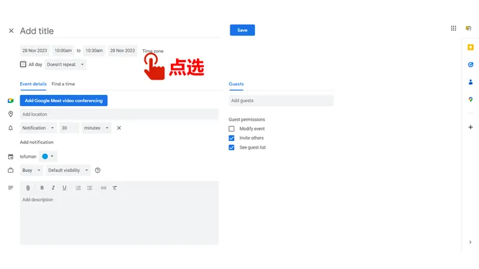Viewport: 479px width, 269px height.
Task: Add Google Meet video conferencing
Action: (63, 100)
